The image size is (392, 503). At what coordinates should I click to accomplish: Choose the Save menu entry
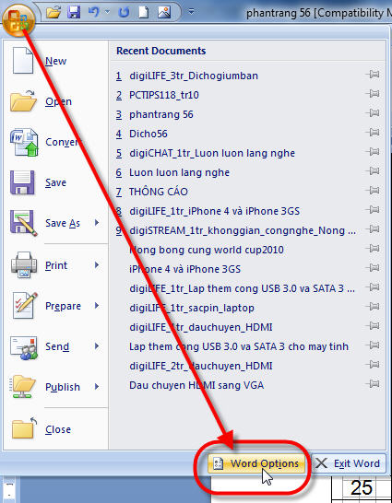pyautogui.click(x=56, y=182)
